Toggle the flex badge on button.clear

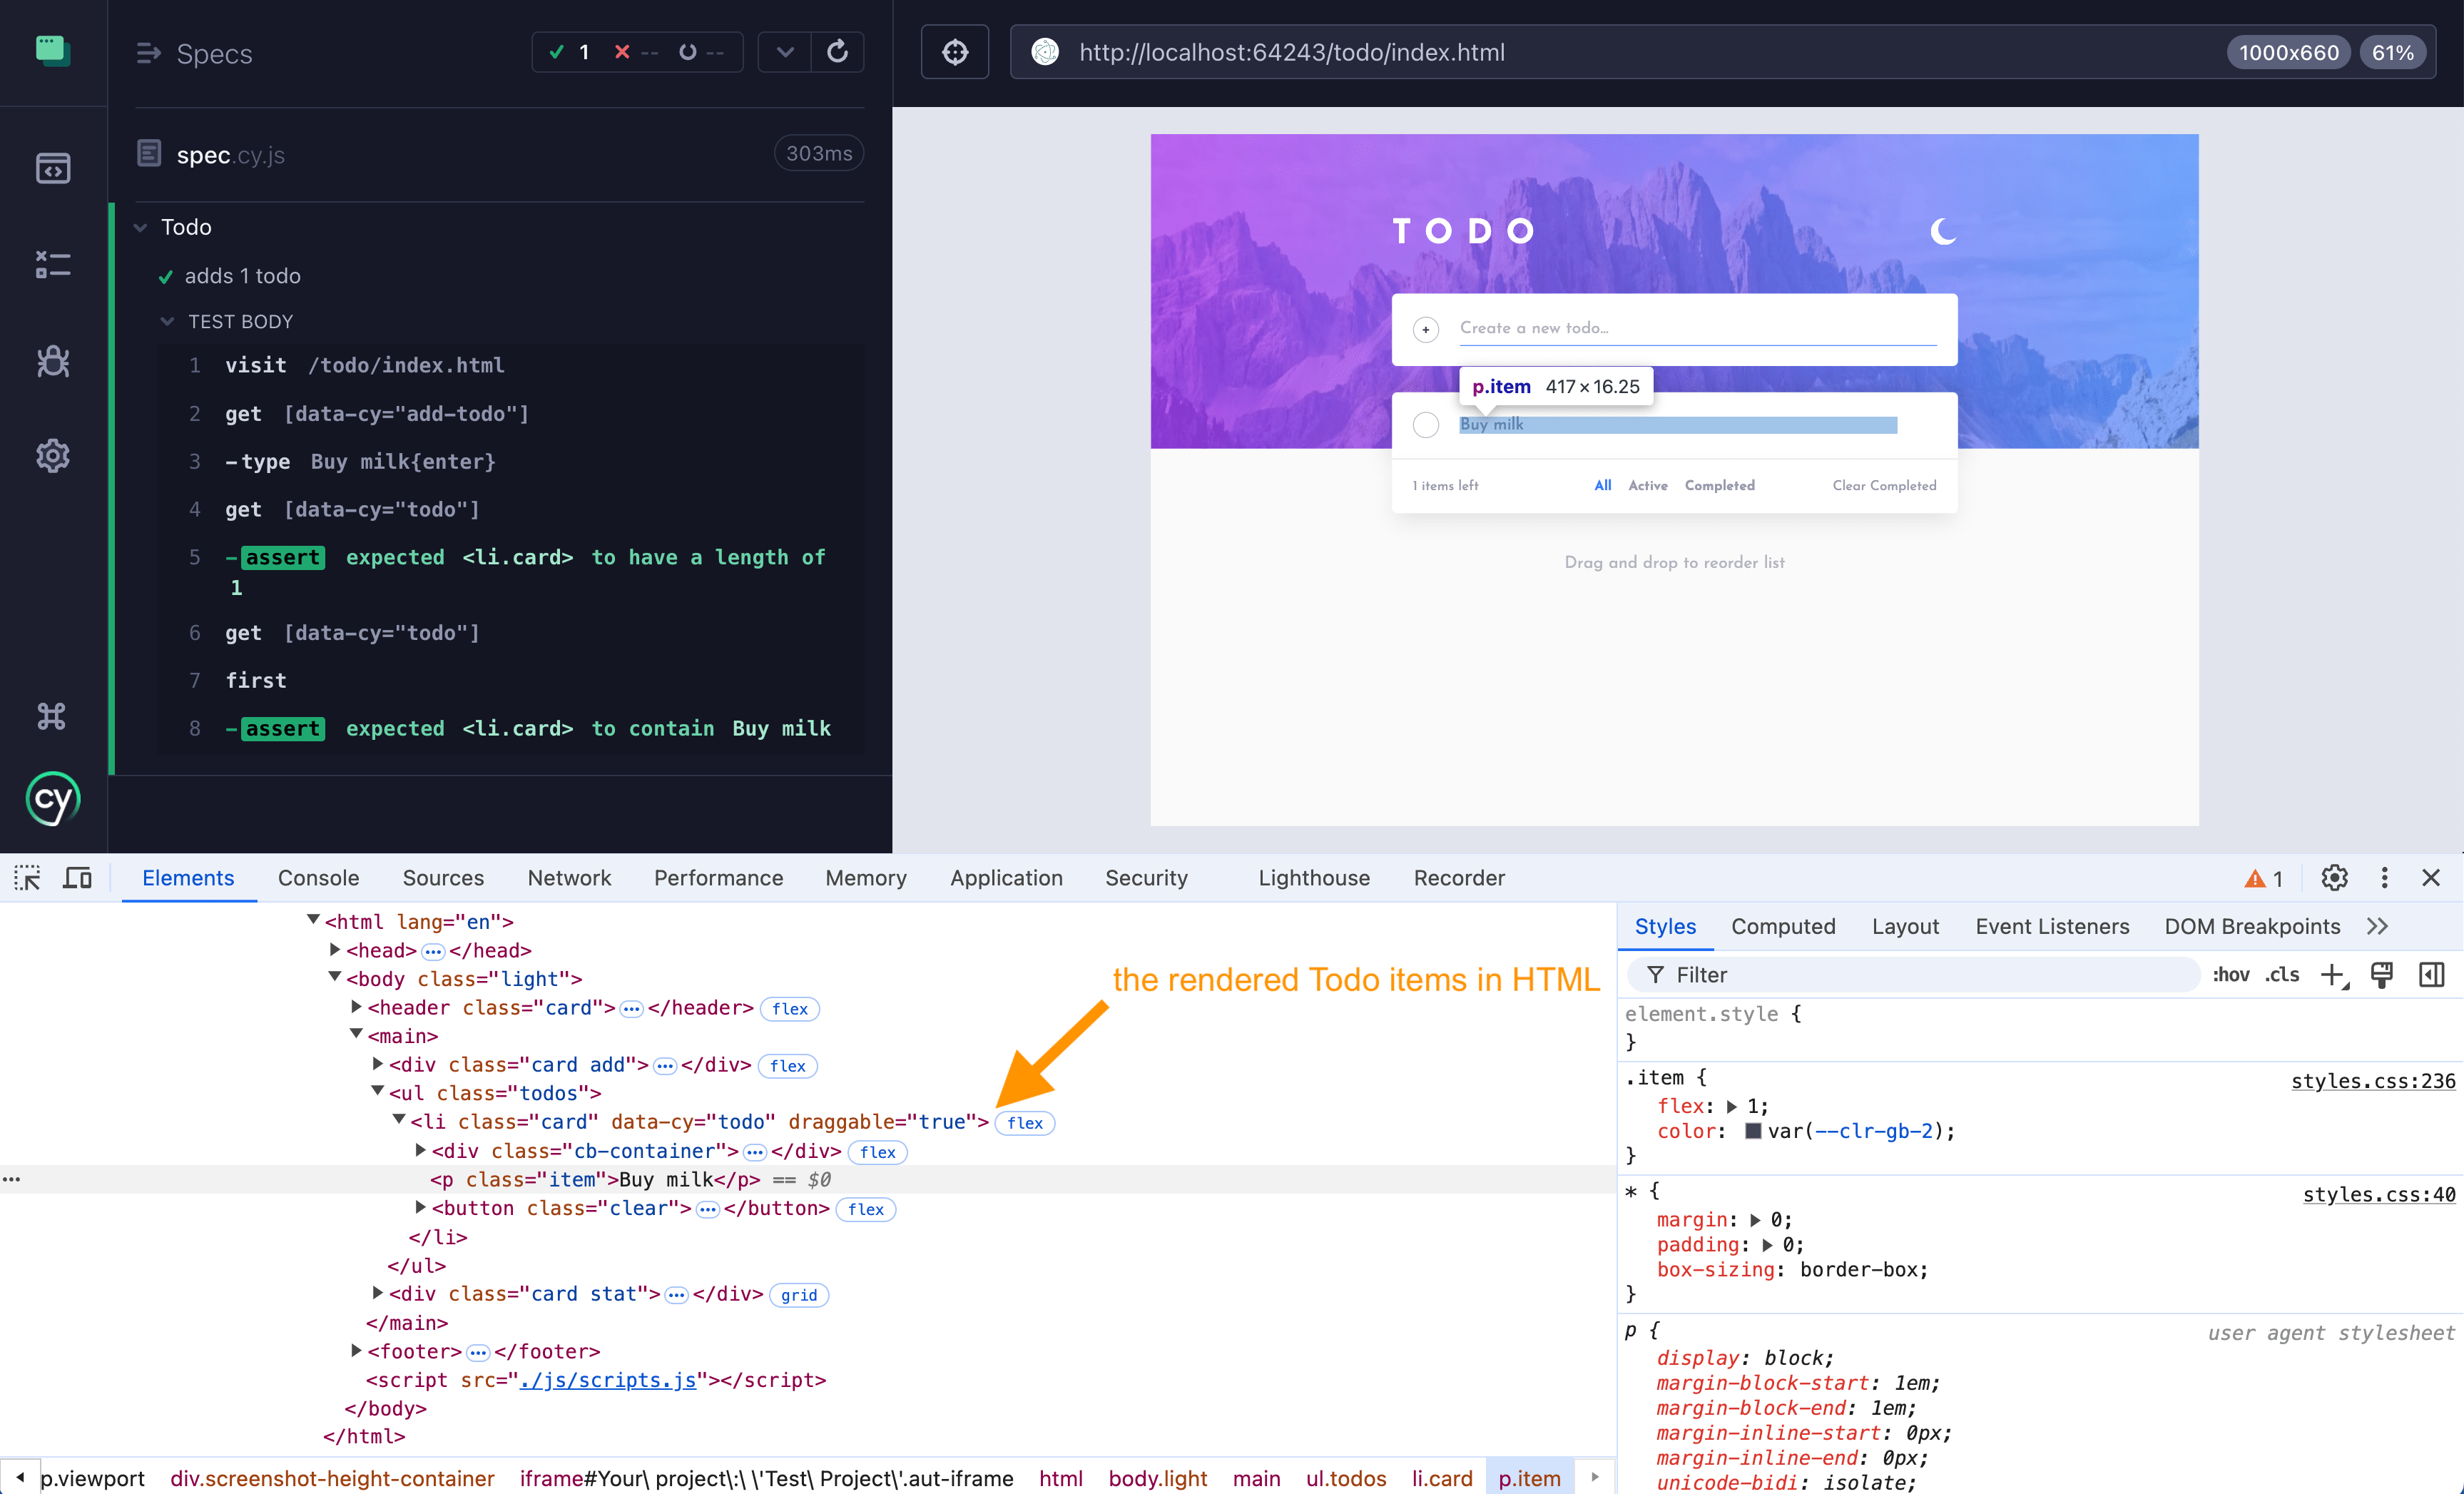point(866,1209)
